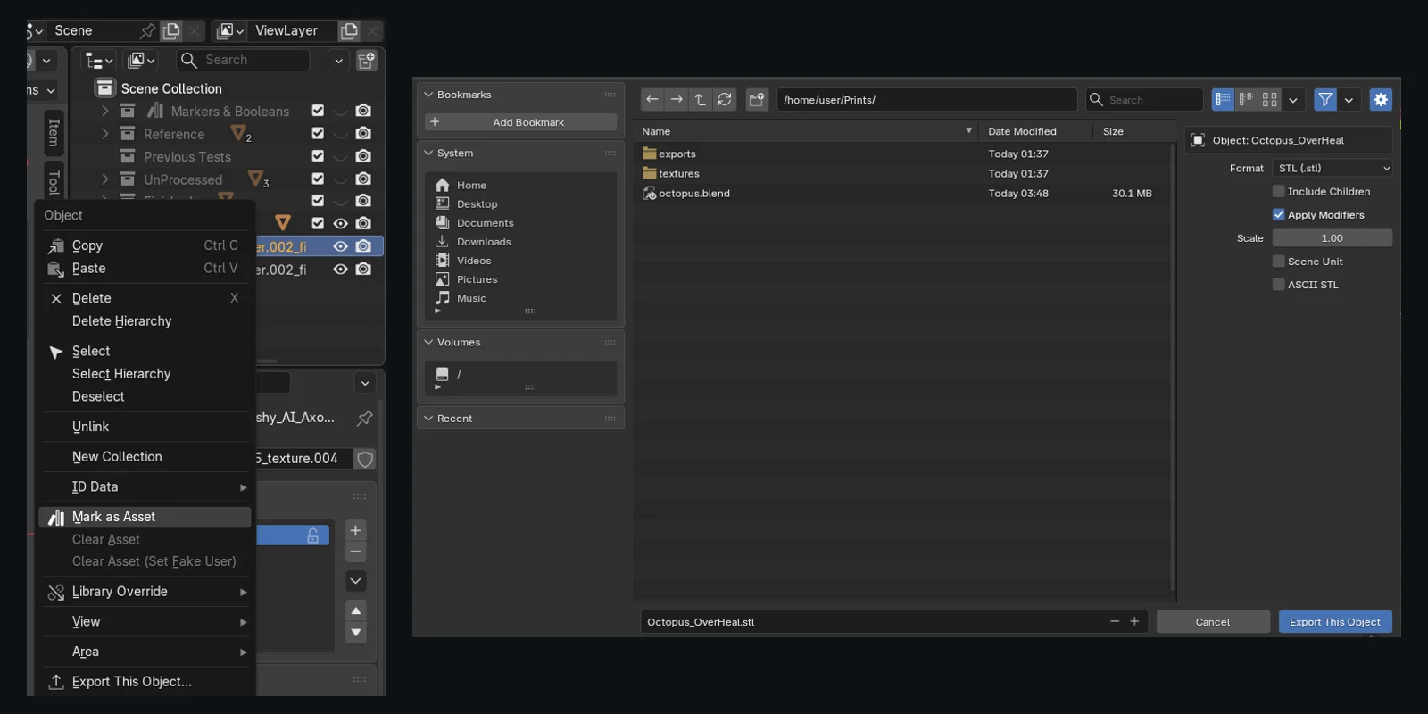Enable Scene Unit checkbox

click(1279, 262)
